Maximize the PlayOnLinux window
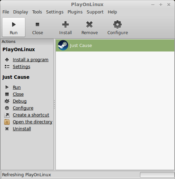Image resolution: width=175 pixels, height=179 pixels. (161, 5)
